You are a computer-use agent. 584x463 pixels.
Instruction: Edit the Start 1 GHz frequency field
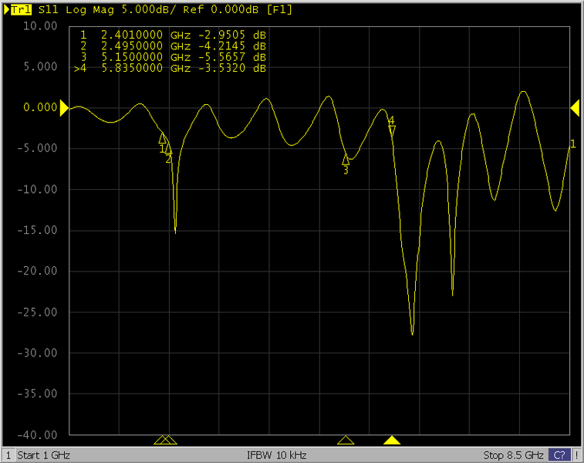(x=45, y=455)
